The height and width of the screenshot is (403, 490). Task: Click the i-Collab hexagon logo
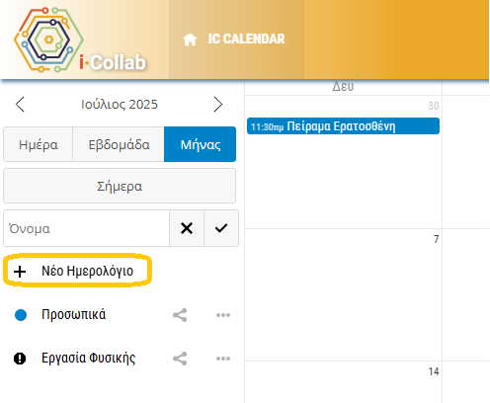pyautogui.click(x=48, y=40)
